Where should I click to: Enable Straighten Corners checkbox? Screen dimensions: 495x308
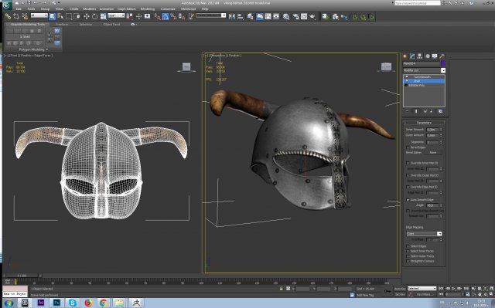pyautogui.click(x=408, y=261)
